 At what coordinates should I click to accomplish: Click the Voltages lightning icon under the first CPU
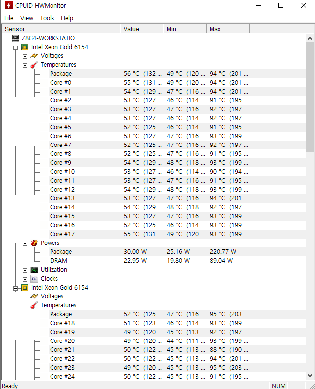pos(34,56)
